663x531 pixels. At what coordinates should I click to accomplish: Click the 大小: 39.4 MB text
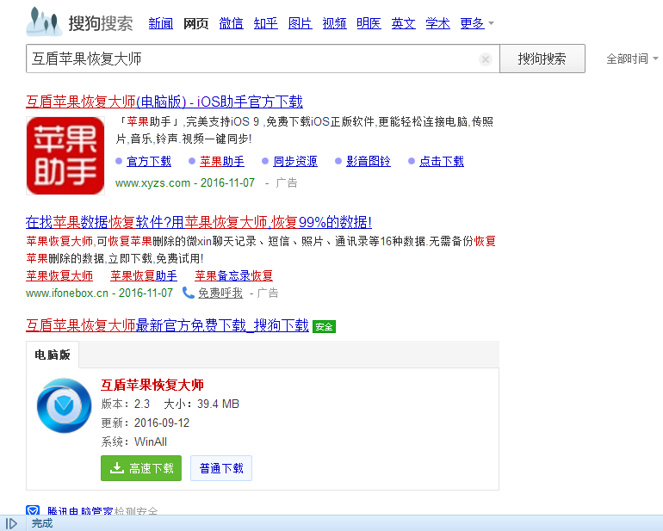[x=201, y=404]
